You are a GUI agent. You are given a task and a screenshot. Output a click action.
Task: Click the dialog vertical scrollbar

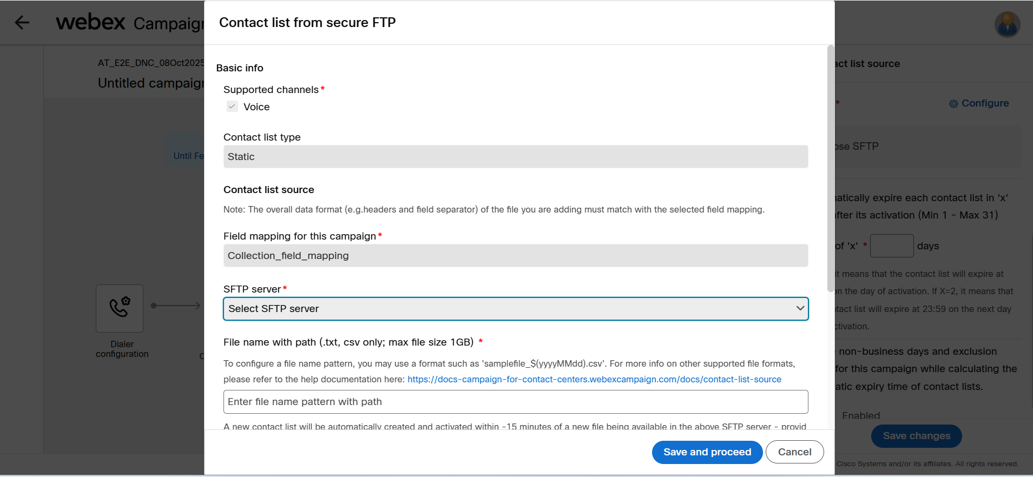pyautogui.click(x=831, y=169)
